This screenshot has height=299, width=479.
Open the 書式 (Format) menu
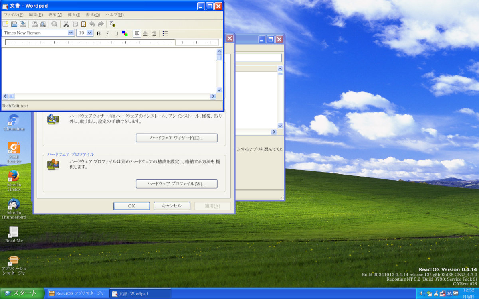(x=93, y=15)
